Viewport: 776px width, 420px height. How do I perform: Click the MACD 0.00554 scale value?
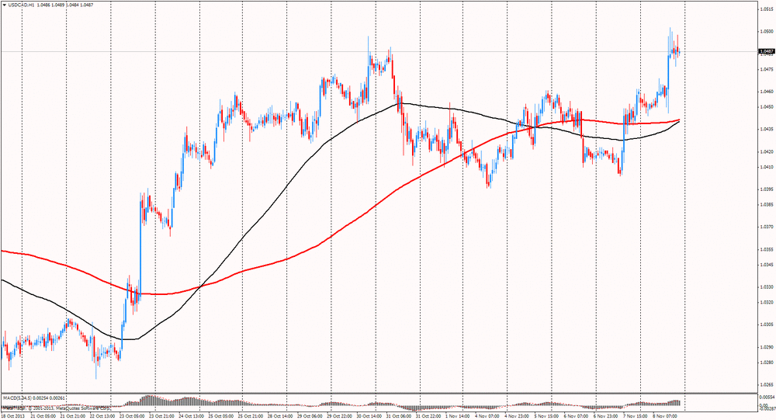tap(767, 397)
